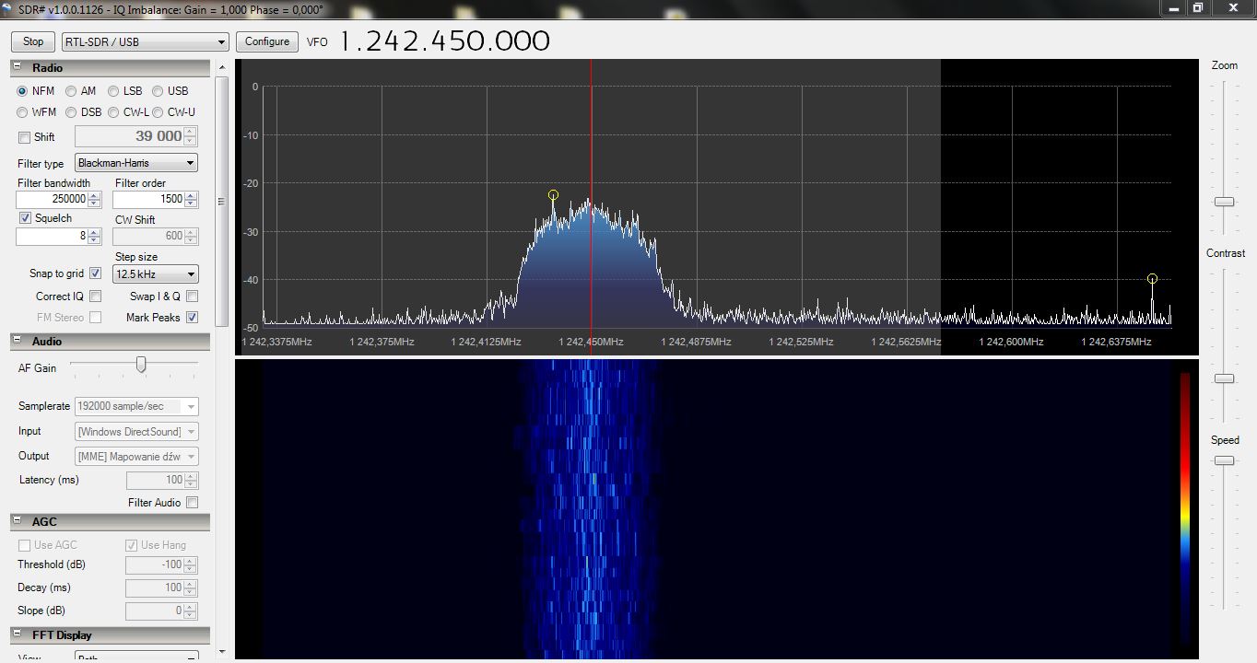This screenshot has width=1257, height=663.
Task: Collapse the Audio panel section
Action: pos(18,341)
